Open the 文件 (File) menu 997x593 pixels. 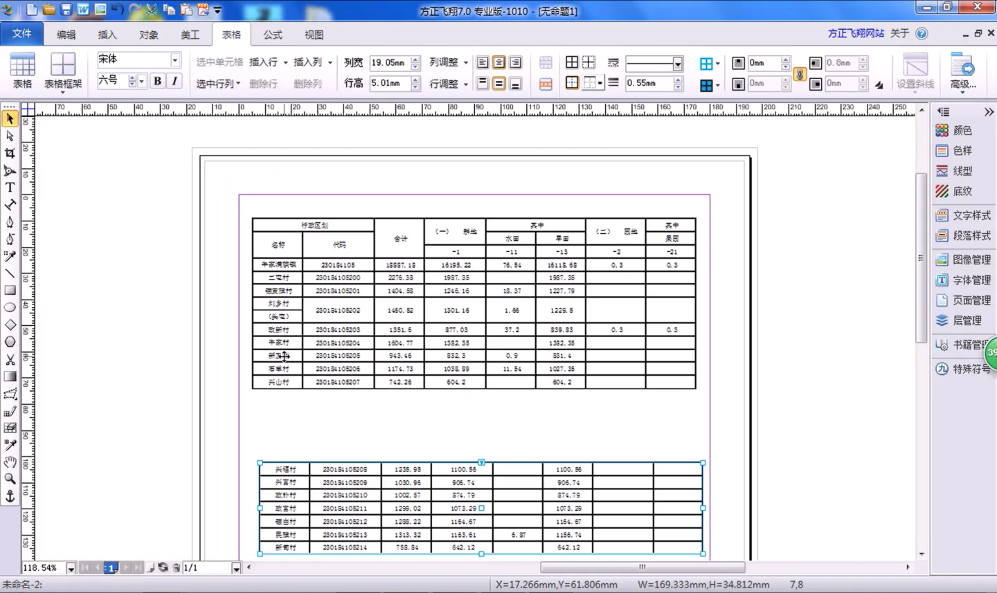(21, 34)
